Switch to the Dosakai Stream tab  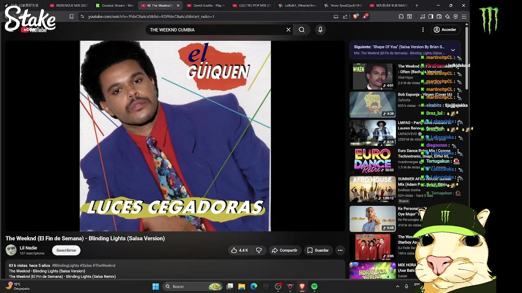tap(114, 5)
